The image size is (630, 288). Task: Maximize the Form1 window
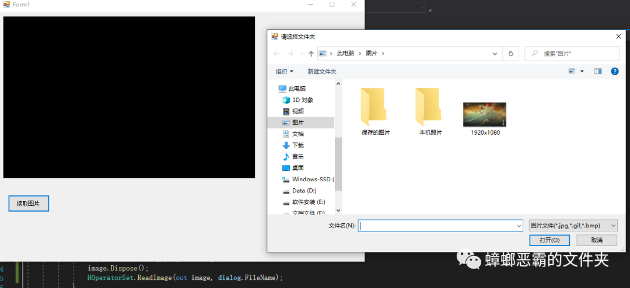click(x=332, y=4)
